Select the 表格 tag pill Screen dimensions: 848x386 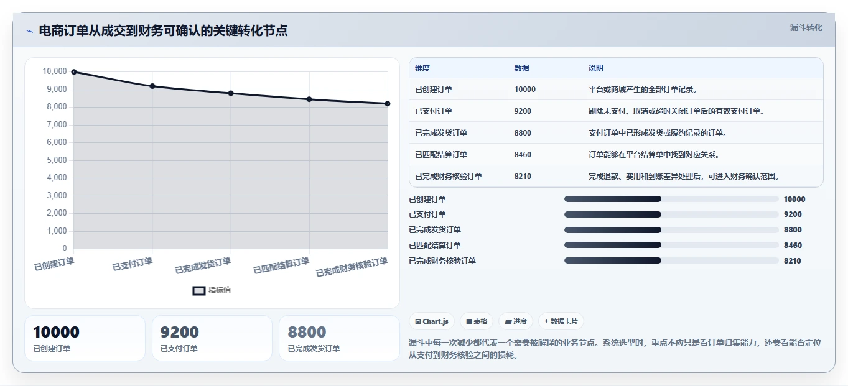477,321
